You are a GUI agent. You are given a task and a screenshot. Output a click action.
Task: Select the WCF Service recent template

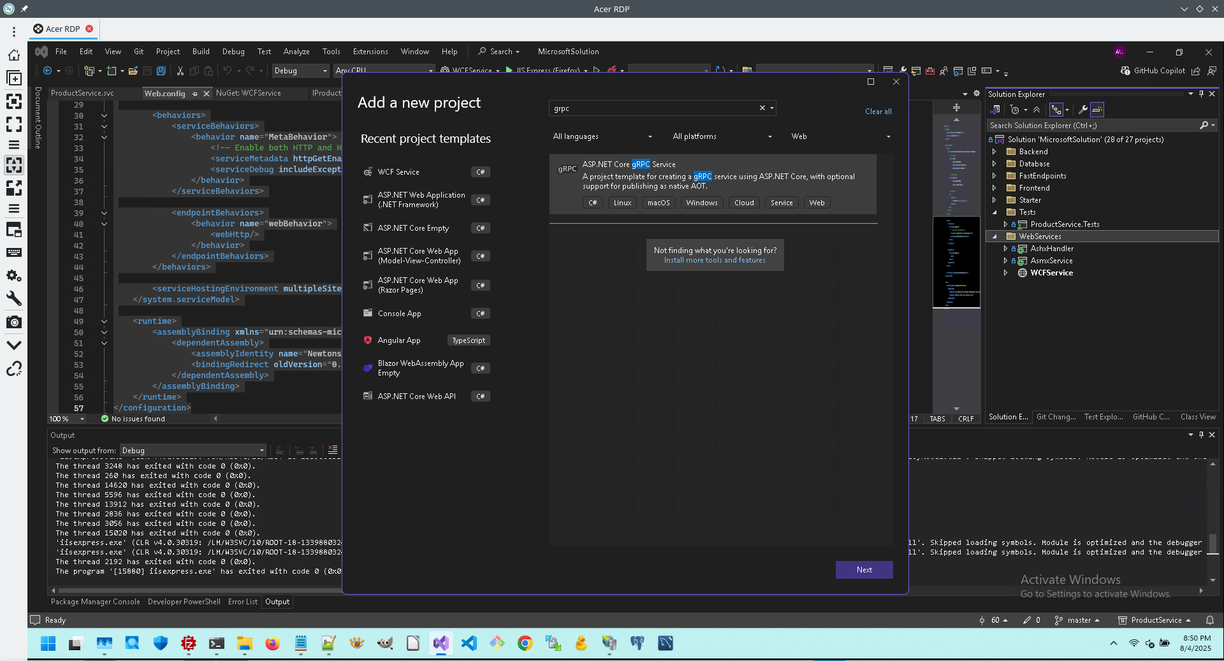point(426,172)
